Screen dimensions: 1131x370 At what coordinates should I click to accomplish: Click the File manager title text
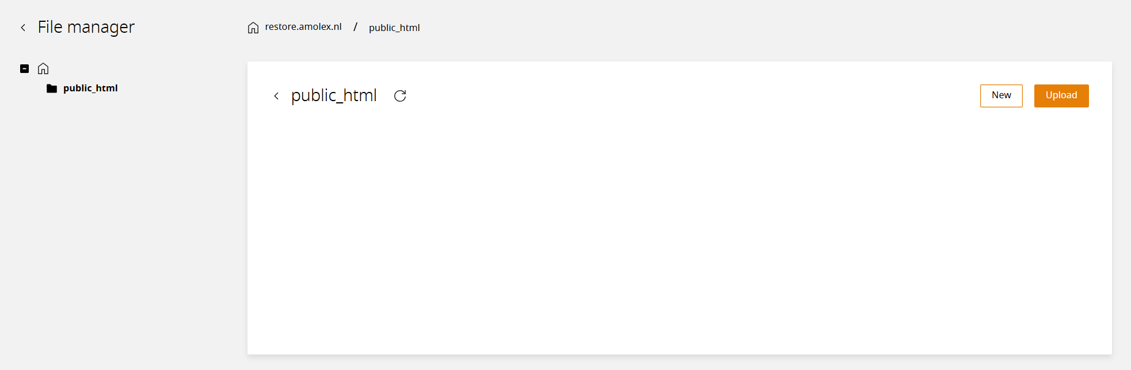pos(86,27)
